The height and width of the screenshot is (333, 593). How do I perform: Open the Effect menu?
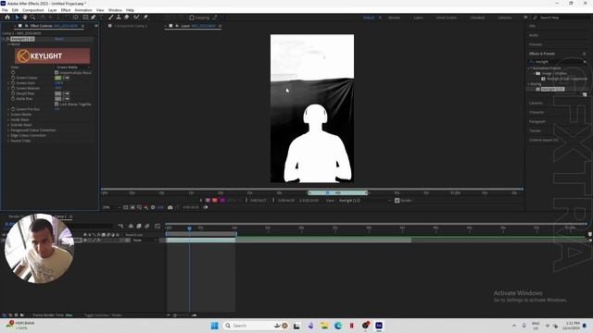click(x=66, y=10)
